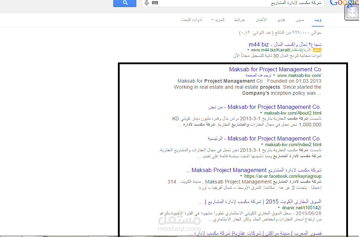Open the on-screen keyboard icon
The image size is (359, 237).
click(155, 3)
